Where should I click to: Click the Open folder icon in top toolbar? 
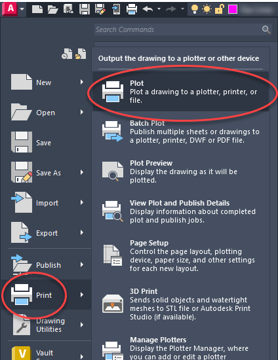click(x=53, y=9)
